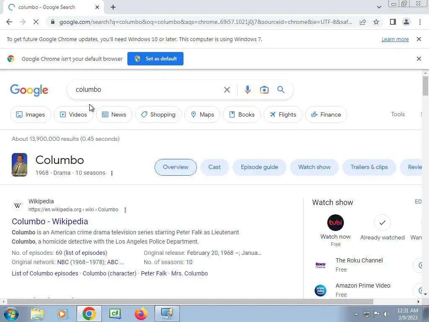Image resolution: width=429 pixels, height=322 pixels.
Task: Select the Trailers & clips chip
Action: tap(369, 167)
